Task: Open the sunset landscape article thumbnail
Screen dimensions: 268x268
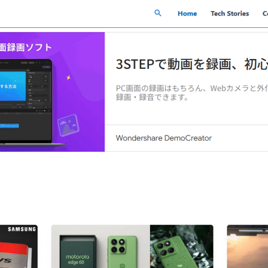Action: [247, 246]
